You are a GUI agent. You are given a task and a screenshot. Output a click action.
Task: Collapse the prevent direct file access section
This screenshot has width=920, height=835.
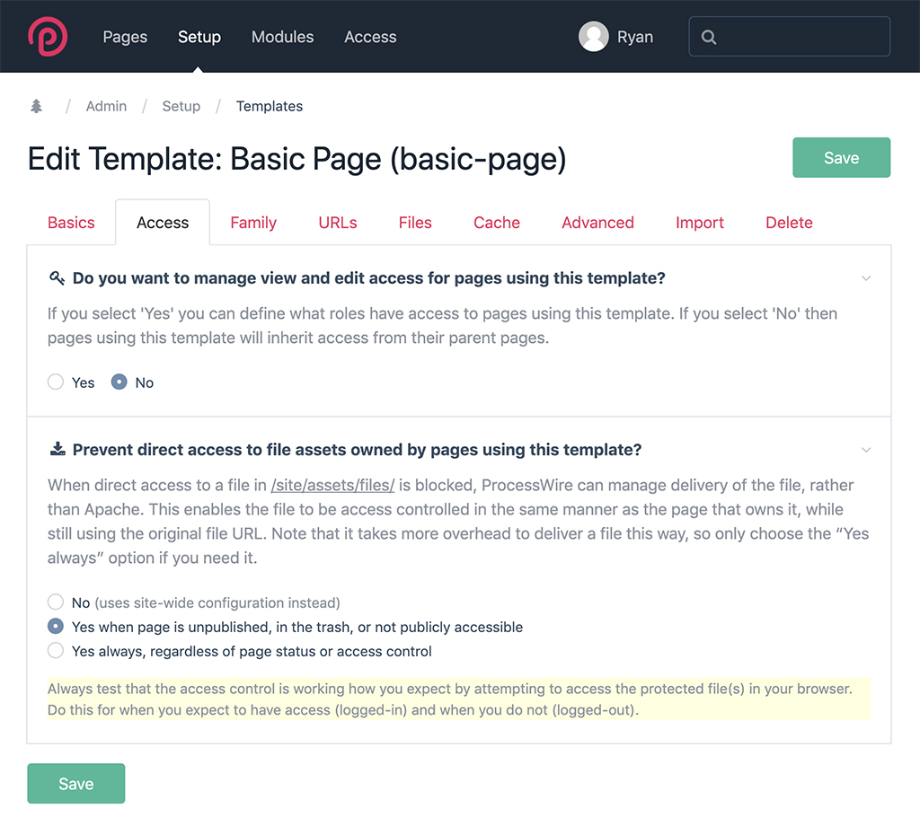tap(865, 450)
